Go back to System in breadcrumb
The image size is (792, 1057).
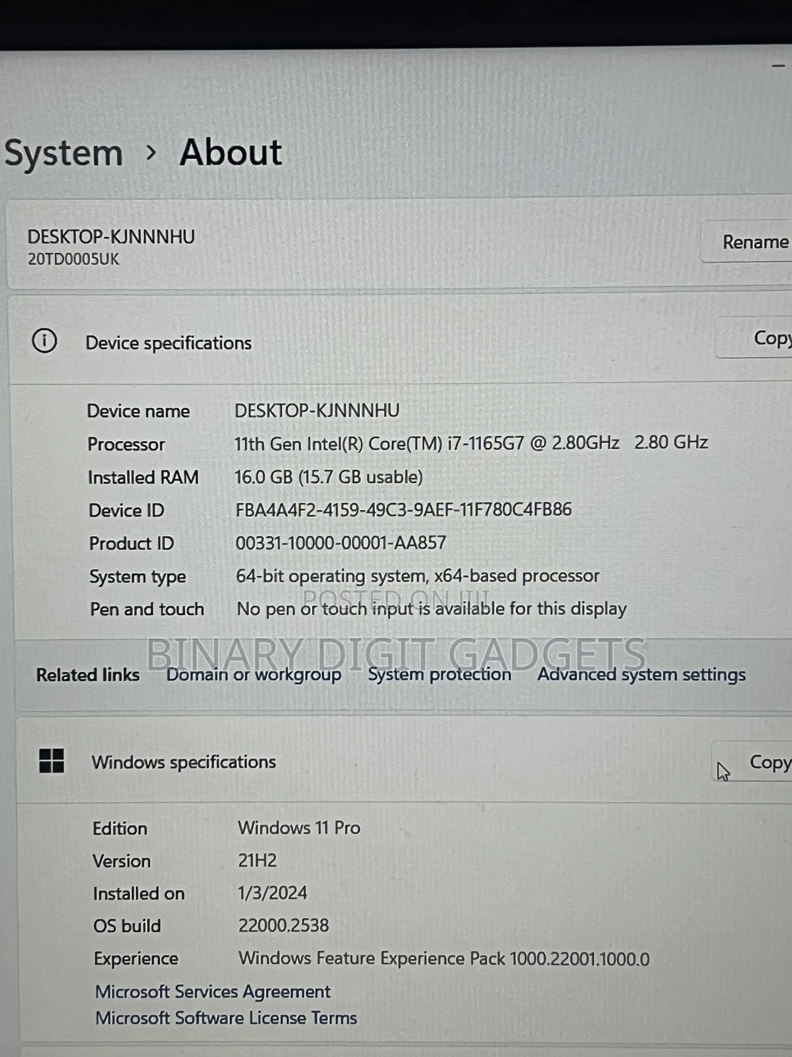coord(63,153)
